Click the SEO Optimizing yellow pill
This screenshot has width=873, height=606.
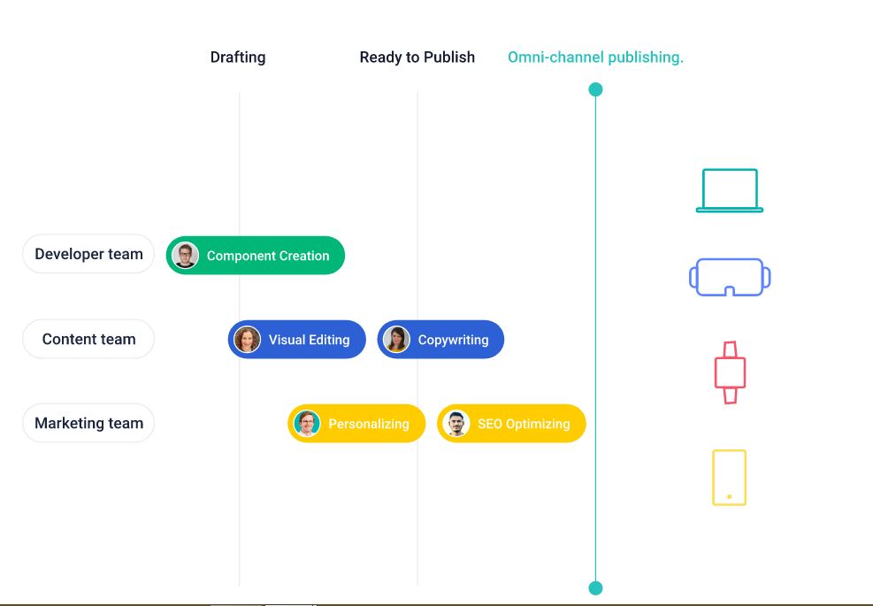click(510, 423)
